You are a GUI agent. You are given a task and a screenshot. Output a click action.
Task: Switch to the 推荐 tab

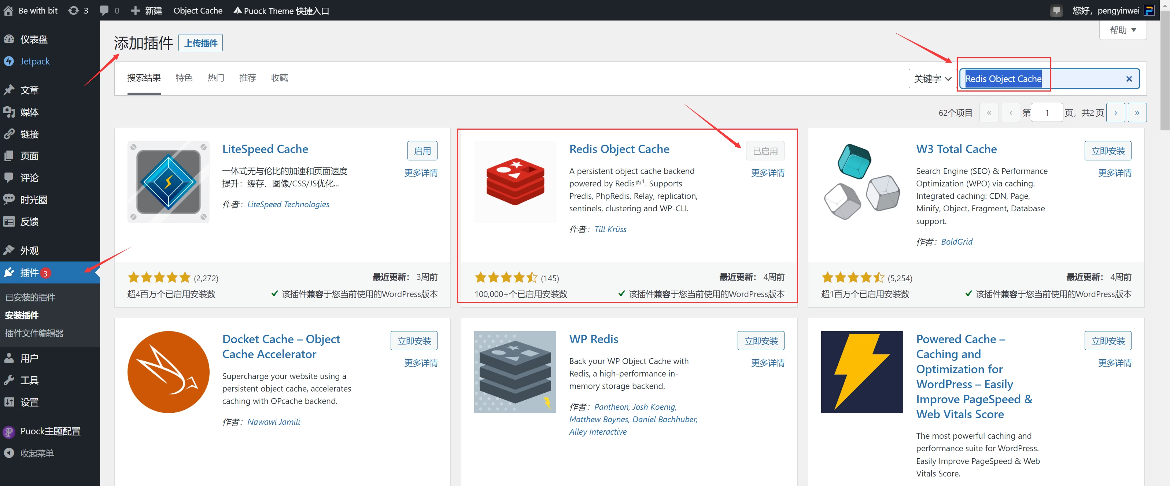pos(248,78)
